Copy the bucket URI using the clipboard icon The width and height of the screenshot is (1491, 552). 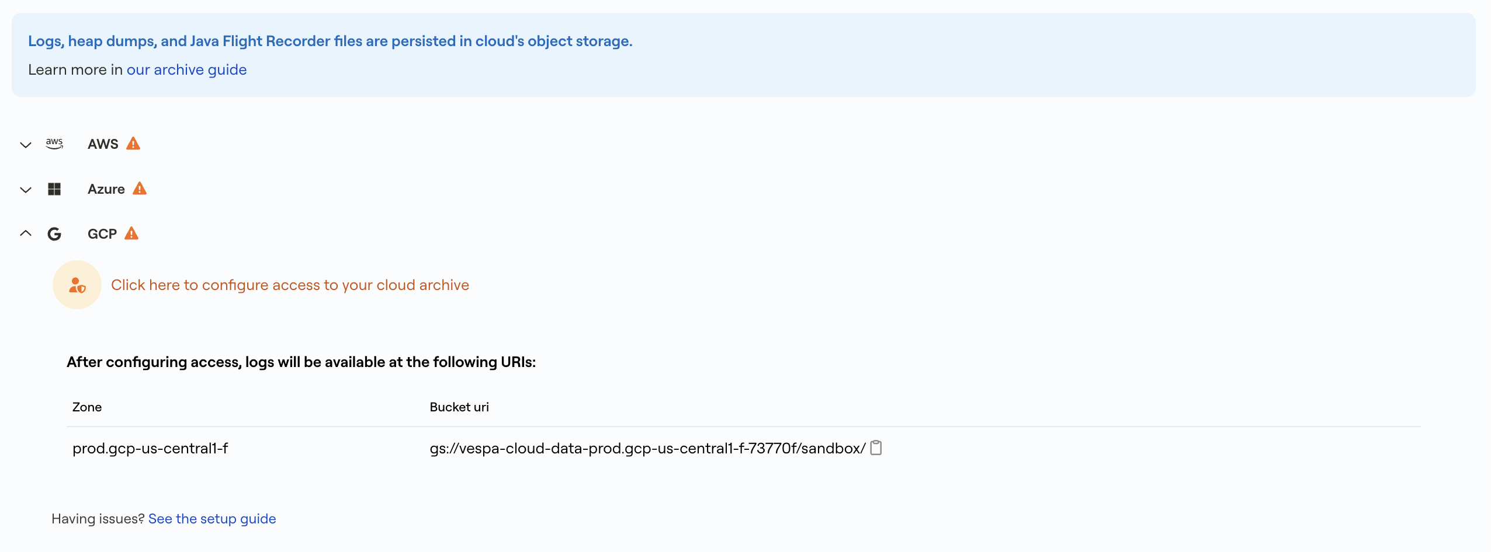point(875,448)
